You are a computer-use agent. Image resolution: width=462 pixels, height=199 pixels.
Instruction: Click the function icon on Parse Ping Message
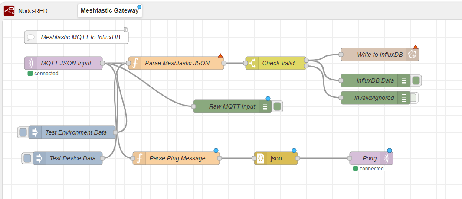tap(139, 158)
